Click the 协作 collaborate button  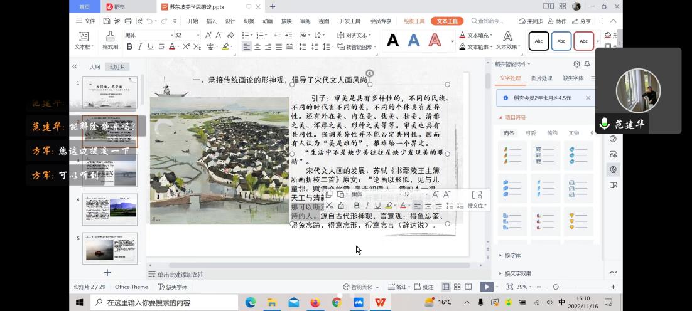pyautogui.click(x=557, y=21)
